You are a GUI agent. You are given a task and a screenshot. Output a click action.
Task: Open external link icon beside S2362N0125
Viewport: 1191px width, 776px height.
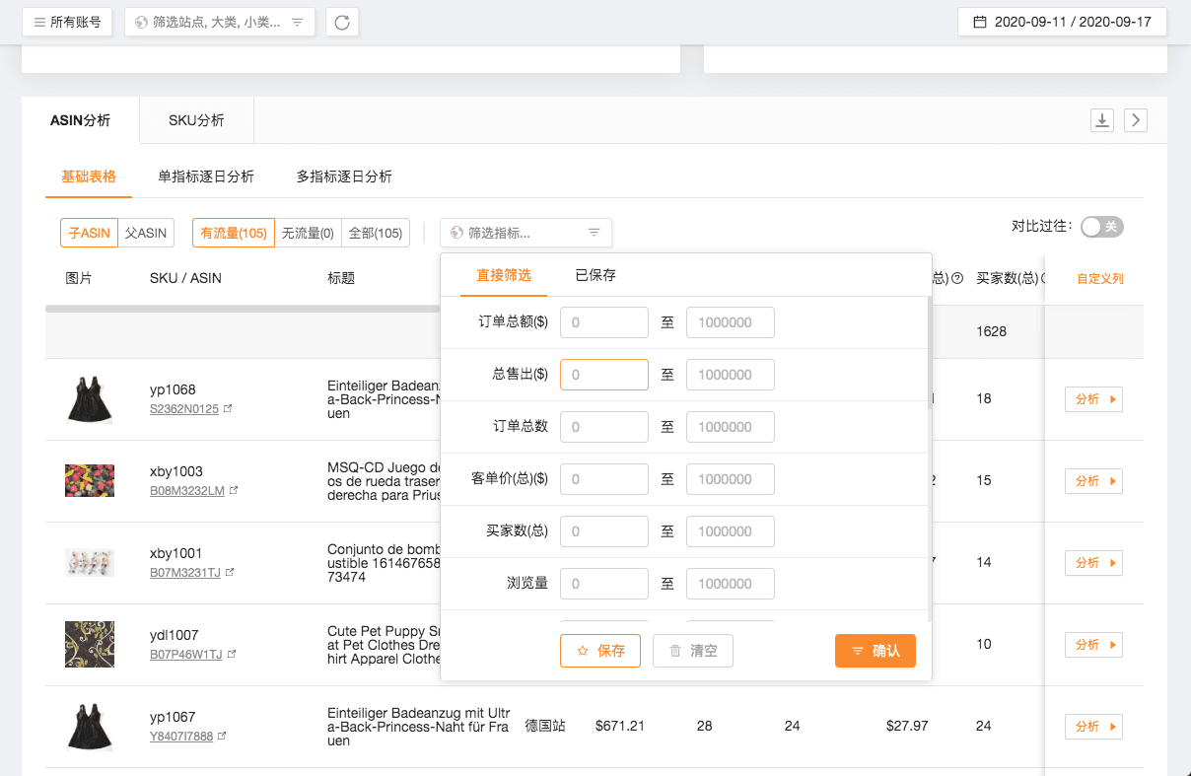click(x=228, y=408)
